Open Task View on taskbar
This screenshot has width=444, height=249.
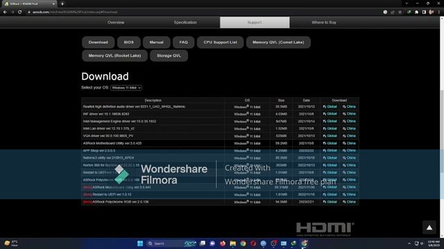coord(203,243)
